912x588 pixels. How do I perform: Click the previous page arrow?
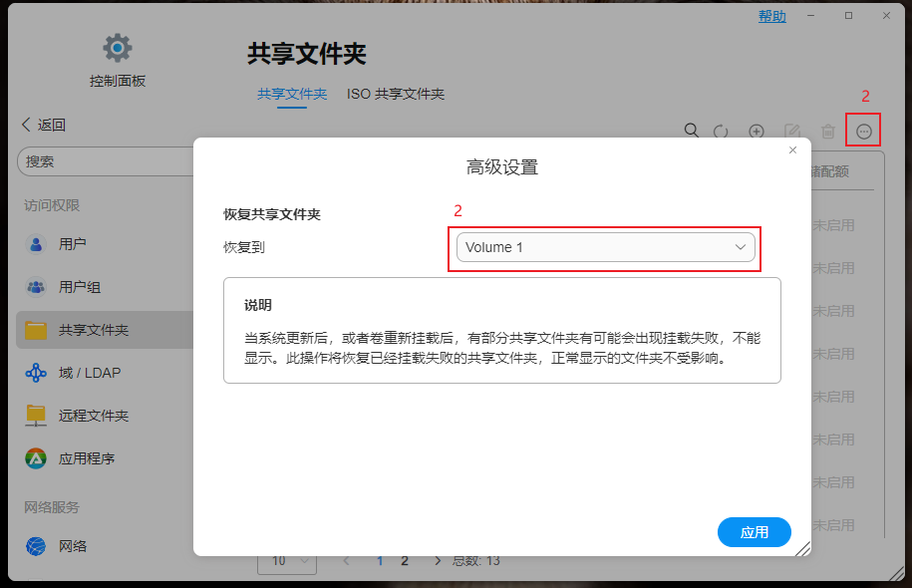tap(347, 561)
